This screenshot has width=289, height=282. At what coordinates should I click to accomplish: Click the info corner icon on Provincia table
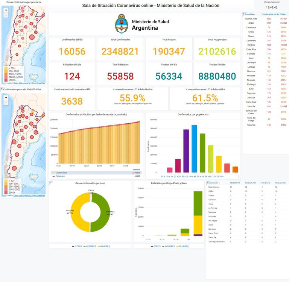point(243,14)
